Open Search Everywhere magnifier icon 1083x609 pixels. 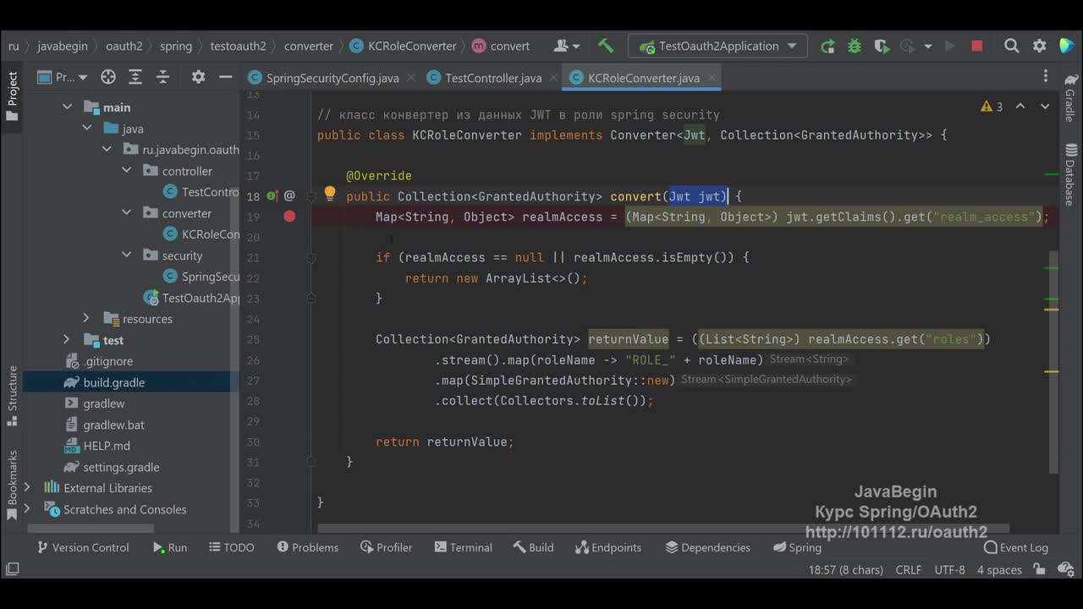(x=1011, y=46)
